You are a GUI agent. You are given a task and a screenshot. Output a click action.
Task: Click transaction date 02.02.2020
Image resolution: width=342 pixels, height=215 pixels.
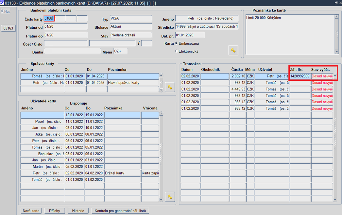click(190, 76)
